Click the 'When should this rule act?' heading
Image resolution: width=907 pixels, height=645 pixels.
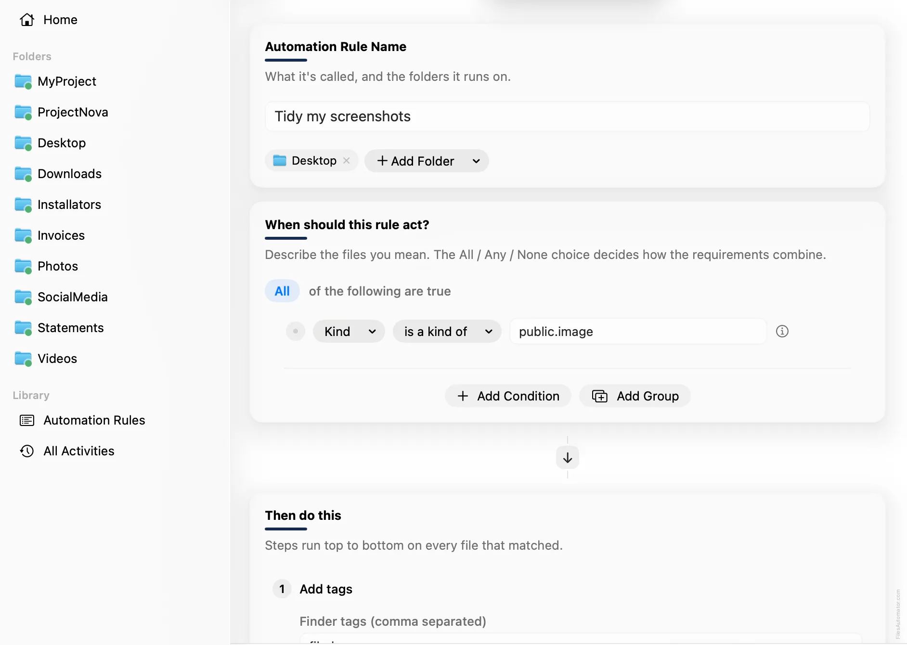coord(347,224)
